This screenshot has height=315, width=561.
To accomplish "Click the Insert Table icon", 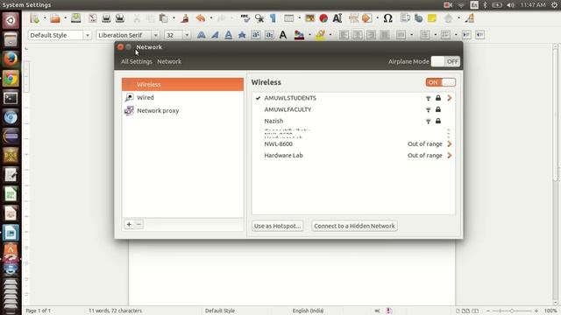I will tap(288, 17).
